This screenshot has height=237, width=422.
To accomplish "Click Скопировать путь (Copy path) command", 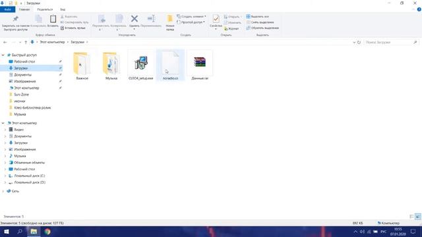I will [x=75, y=22].
